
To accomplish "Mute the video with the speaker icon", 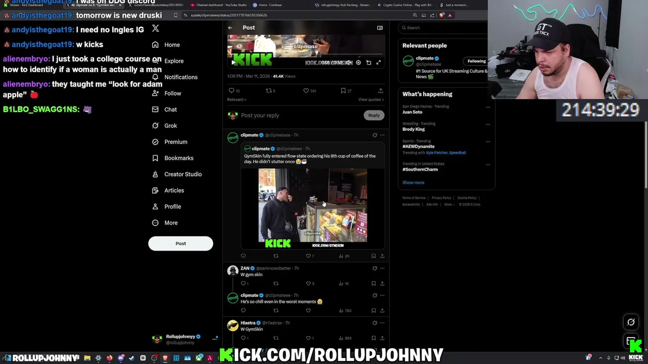I will [348, 63].
